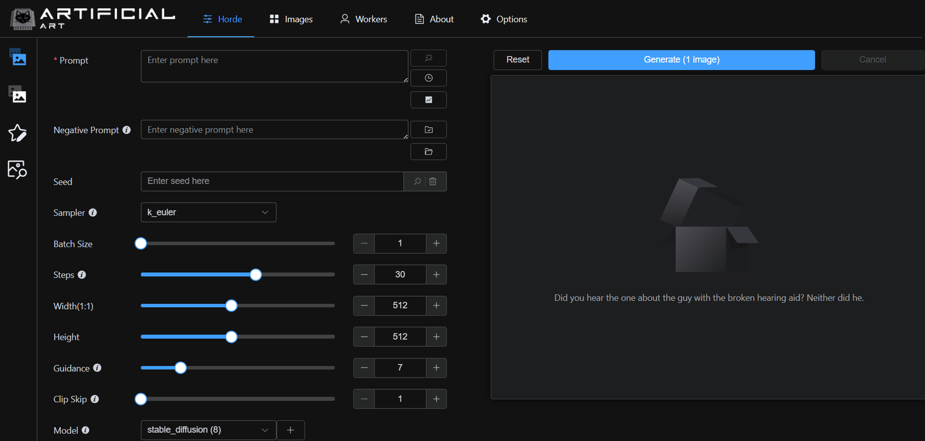The height and width of the screenshot is (441, 925).
Task: Add another model with plus button
Action: [x=290, y=430]
